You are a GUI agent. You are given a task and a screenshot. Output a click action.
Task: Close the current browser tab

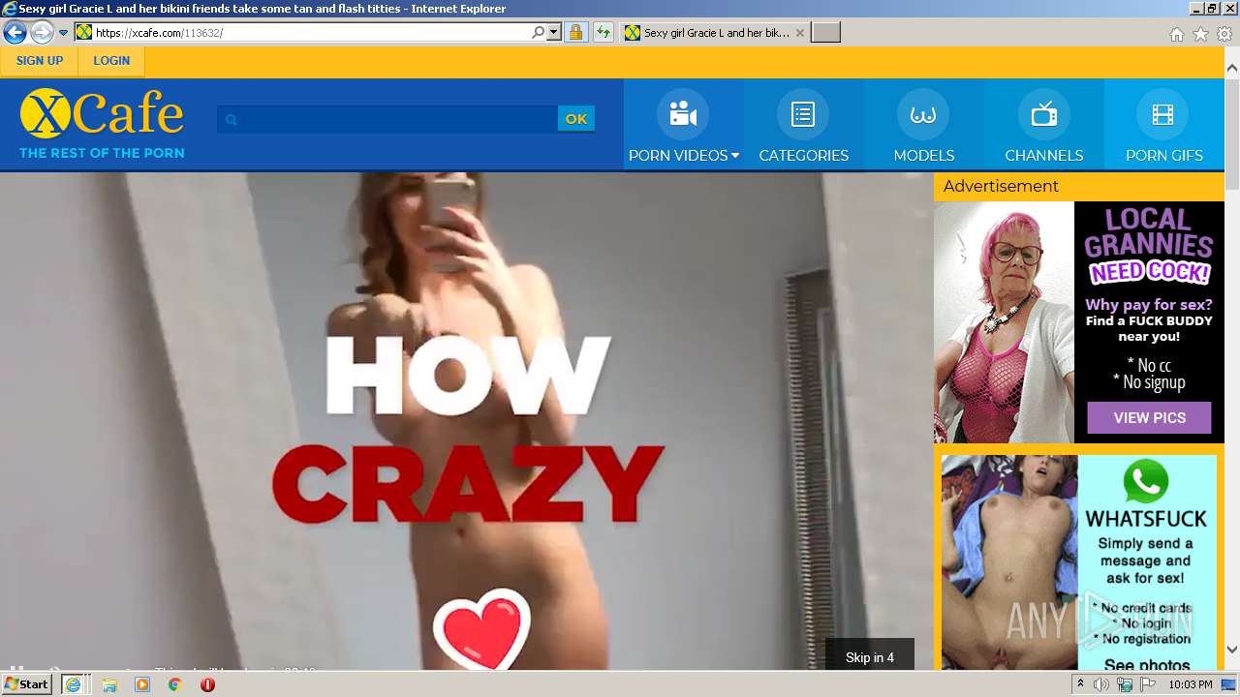tap(799, 33)
